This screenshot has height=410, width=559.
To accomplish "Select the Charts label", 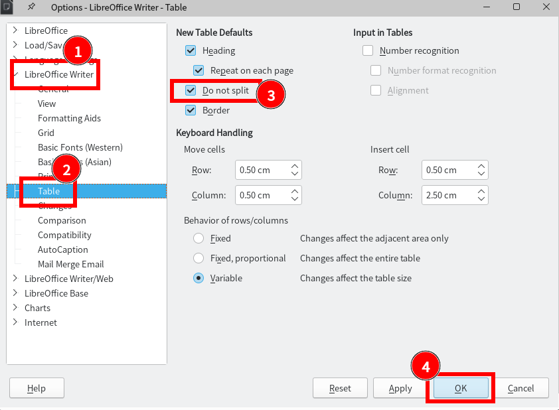I will (37, 308).
